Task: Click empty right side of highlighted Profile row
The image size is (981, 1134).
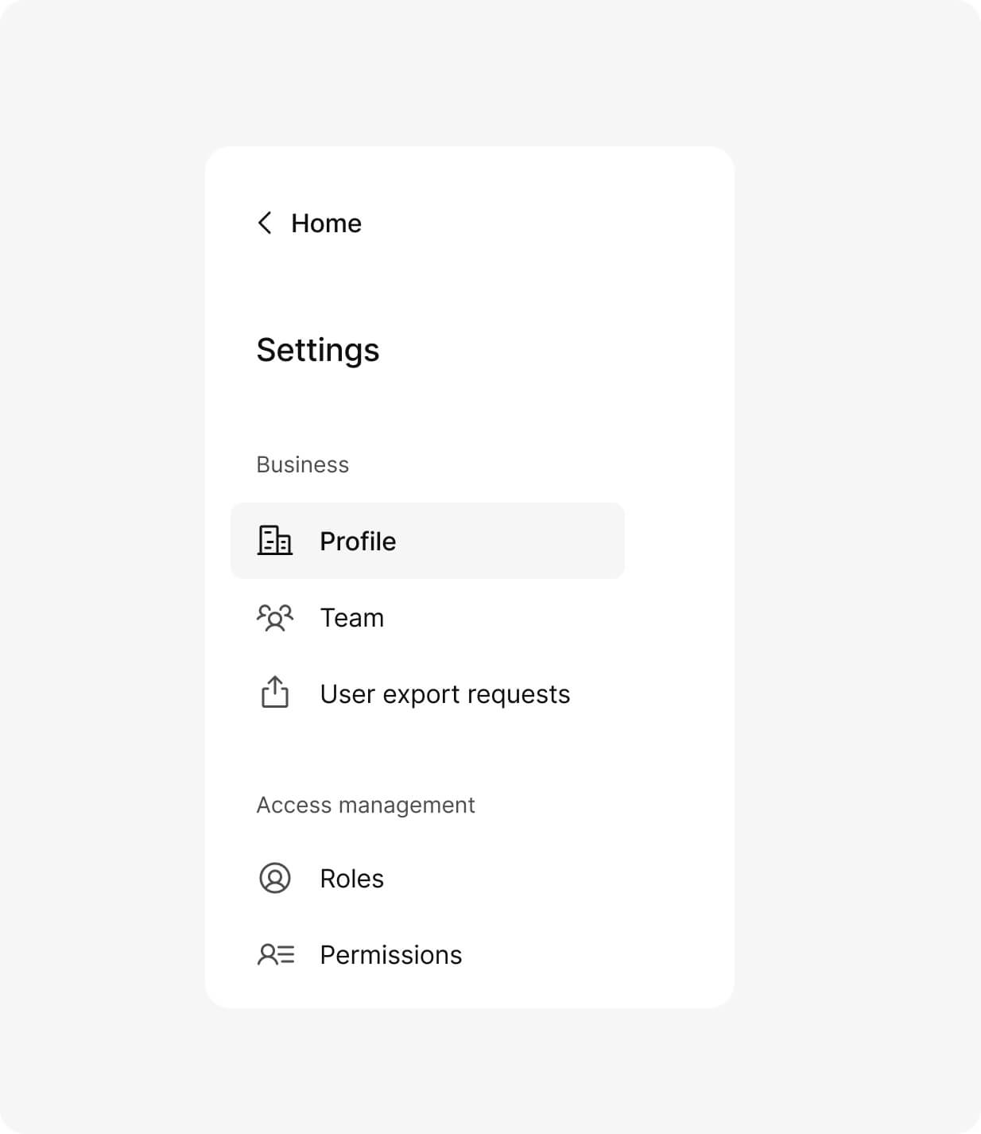Action: point(541,541)
